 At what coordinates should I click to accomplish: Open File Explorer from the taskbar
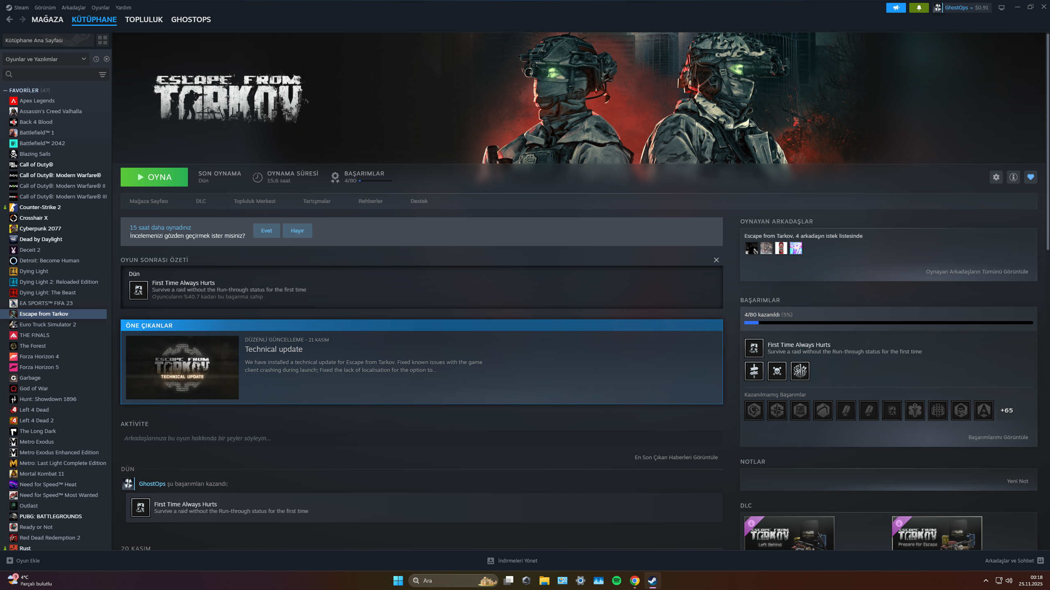tap(544, 581)
